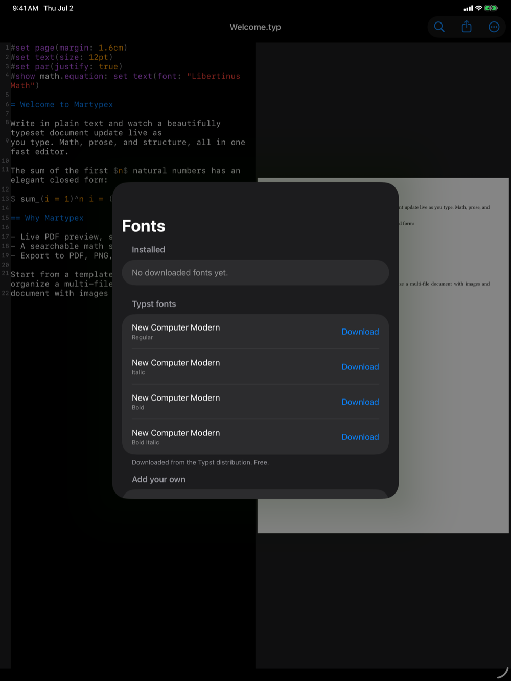Click the "= Welcome to Martypex" editor line

coord(62,104)
